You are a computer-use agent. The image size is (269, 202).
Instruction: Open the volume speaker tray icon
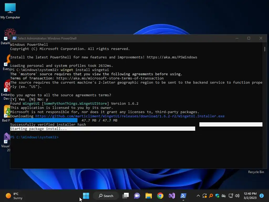237,196
